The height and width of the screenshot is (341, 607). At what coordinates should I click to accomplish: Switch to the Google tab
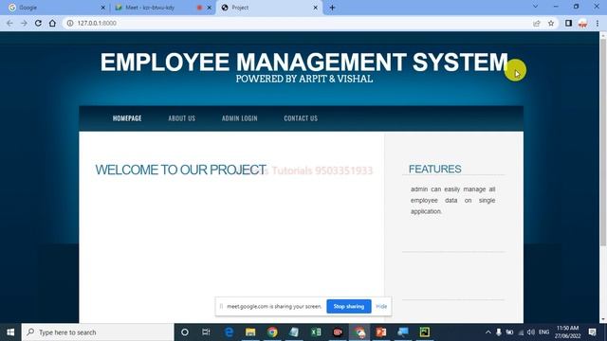point(55,8)
